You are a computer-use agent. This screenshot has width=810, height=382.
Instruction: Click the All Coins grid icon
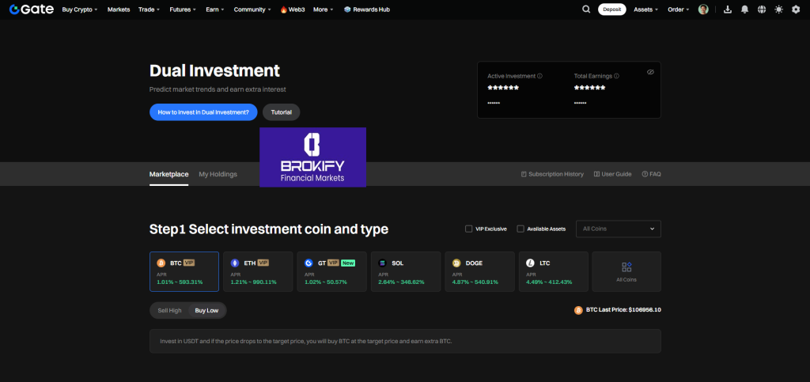(x=626, y=267)
